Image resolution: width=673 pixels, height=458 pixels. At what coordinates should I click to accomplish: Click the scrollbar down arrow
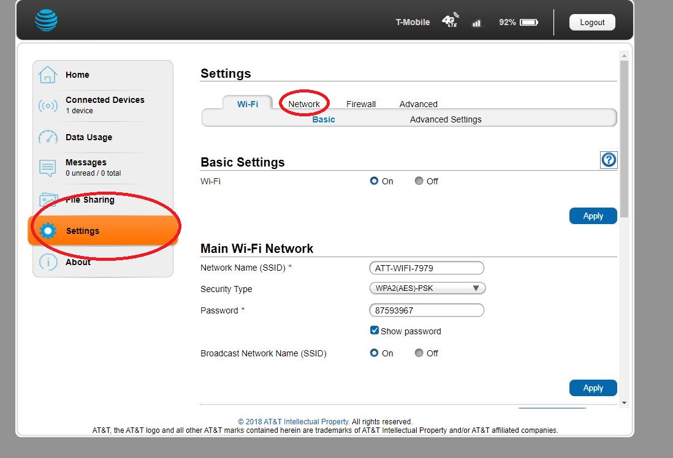[624, 403]
